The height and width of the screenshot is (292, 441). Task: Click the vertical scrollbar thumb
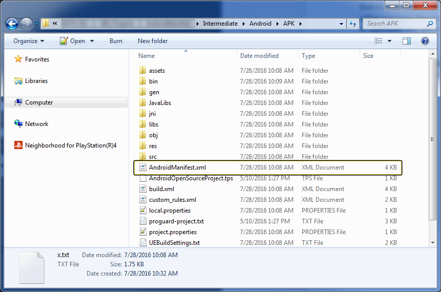(x=433, y=139)
